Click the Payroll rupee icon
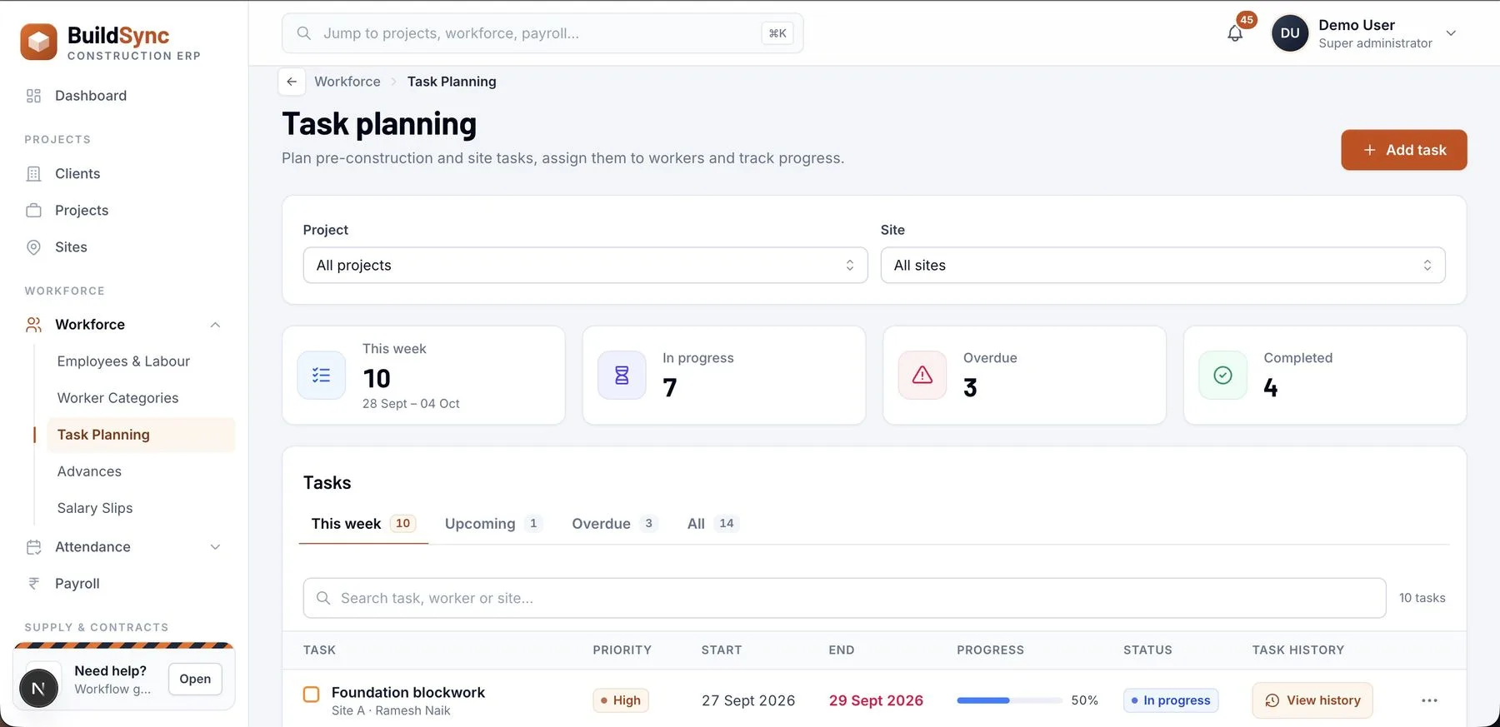Viewport: 1500px width, 727px height. [33, 584]
